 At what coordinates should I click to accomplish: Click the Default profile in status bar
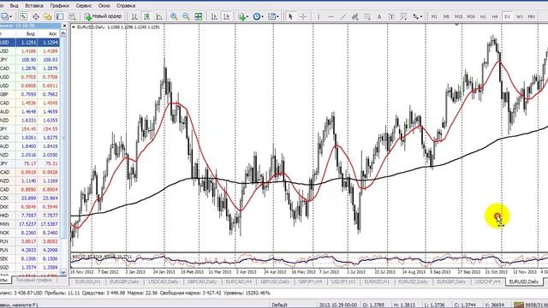[x=279, y=305]
